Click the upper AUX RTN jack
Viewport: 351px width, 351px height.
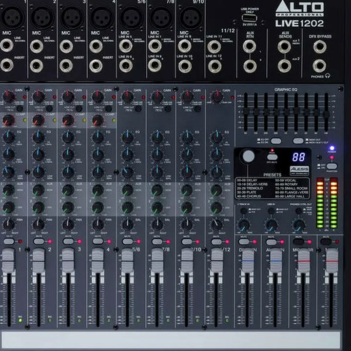[250, 46]
